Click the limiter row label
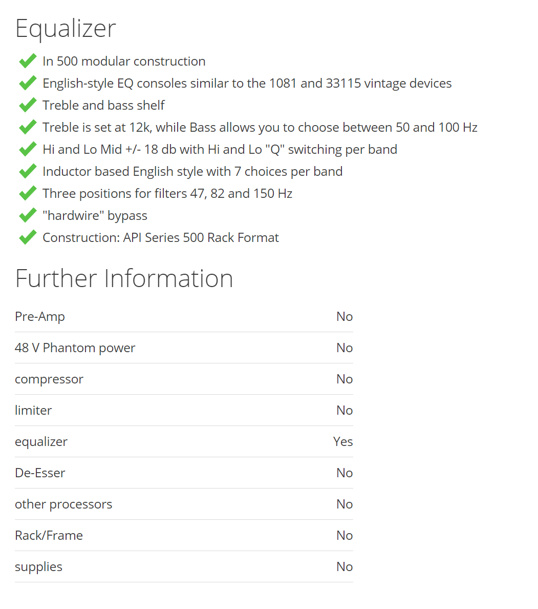Image resolution: width=538 pixels, height=609 pixels. (33, 411)
